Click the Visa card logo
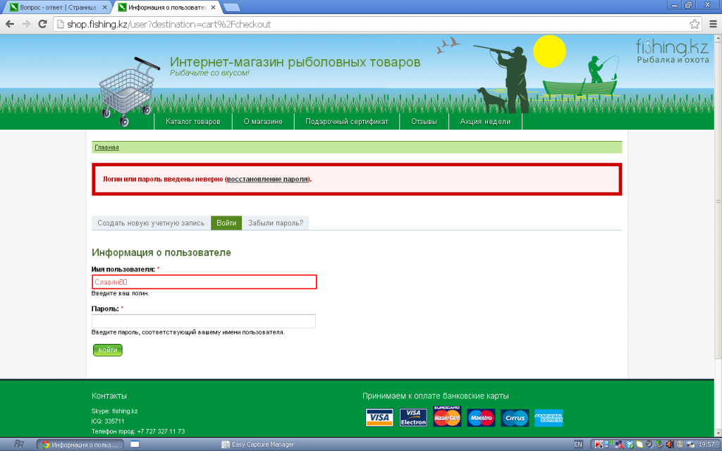 (379, 418)
